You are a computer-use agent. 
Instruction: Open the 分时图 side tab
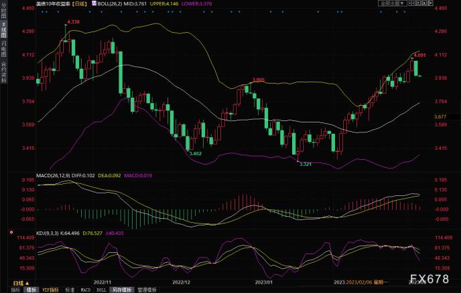(3, 11)
